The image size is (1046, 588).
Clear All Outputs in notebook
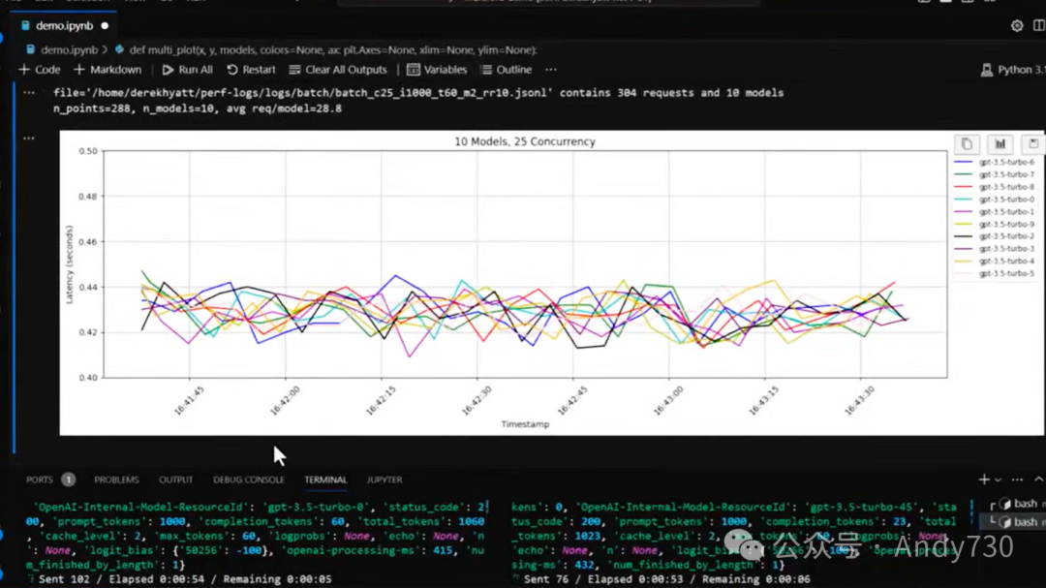point(338,70)
